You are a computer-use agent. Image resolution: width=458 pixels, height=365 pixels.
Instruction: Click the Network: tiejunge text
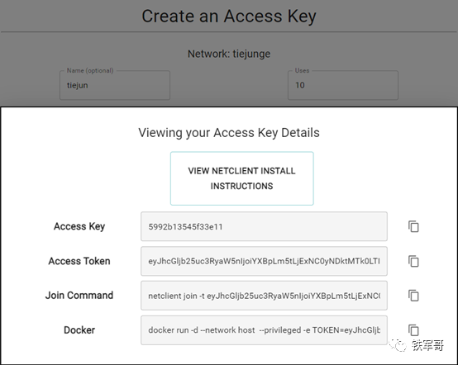(x=229, y=54)
